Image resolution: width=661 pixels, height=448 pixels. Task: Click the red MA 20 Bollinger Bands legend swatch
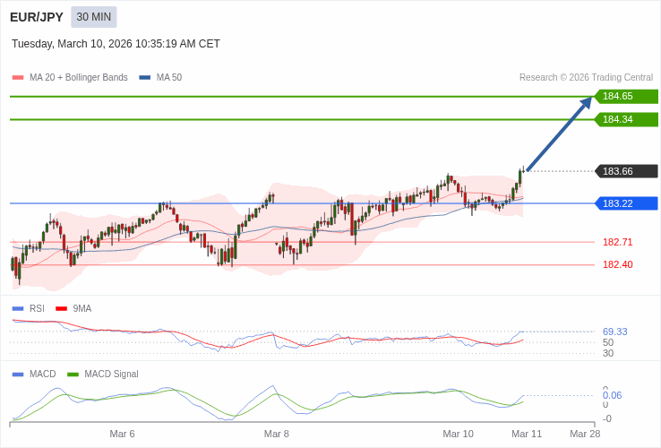tap(18, 78)
